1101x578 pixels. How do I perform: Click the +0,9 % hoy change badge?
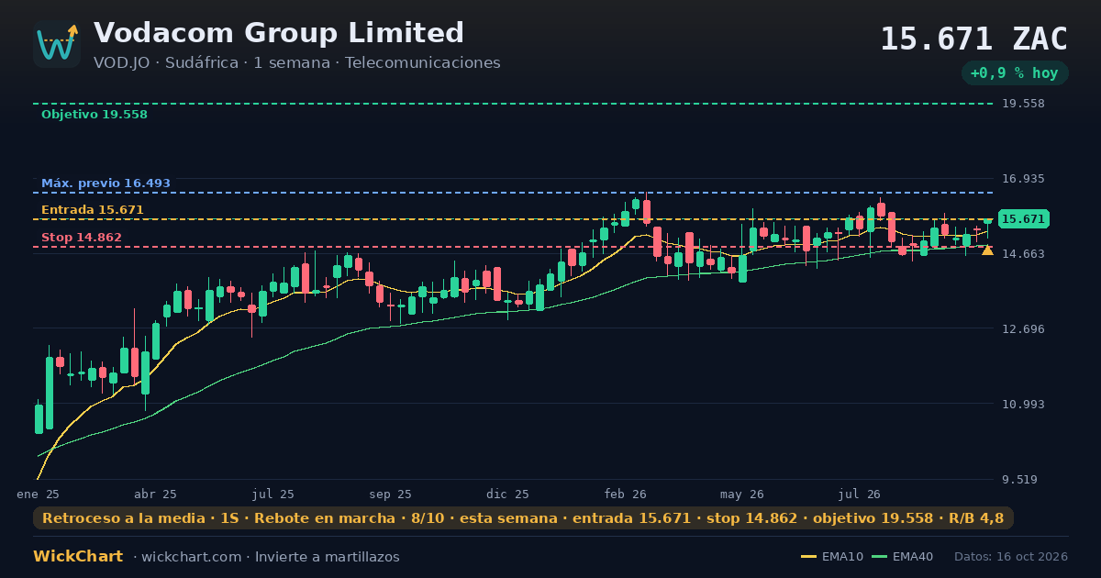click(x=1015, y=73)
